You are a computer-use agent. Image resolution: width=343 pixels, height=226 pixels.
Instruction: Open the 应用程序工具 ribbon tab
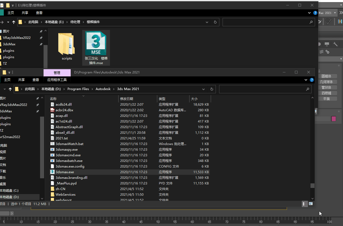pyautogui.click(x=57, y=80)
